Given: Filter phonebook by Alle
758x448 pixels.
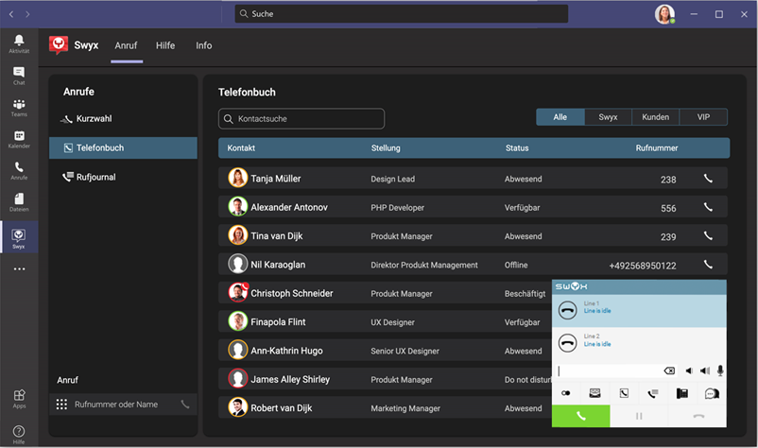Looking at the screenshot, I should [560, 117].
